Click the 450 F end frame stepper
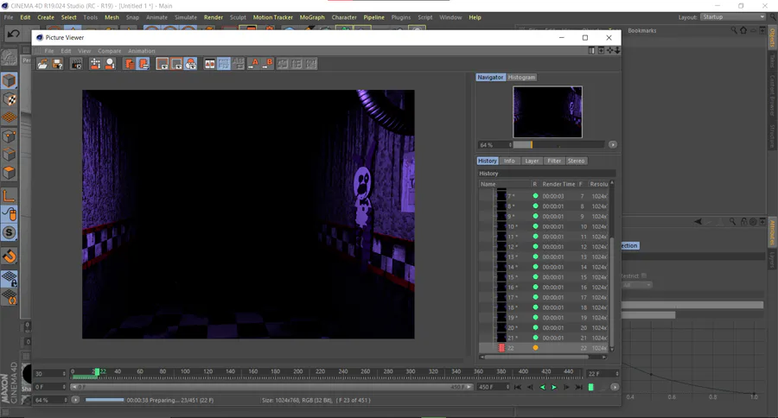The height and width of the screenshot is (418, 778). point(507,387)
